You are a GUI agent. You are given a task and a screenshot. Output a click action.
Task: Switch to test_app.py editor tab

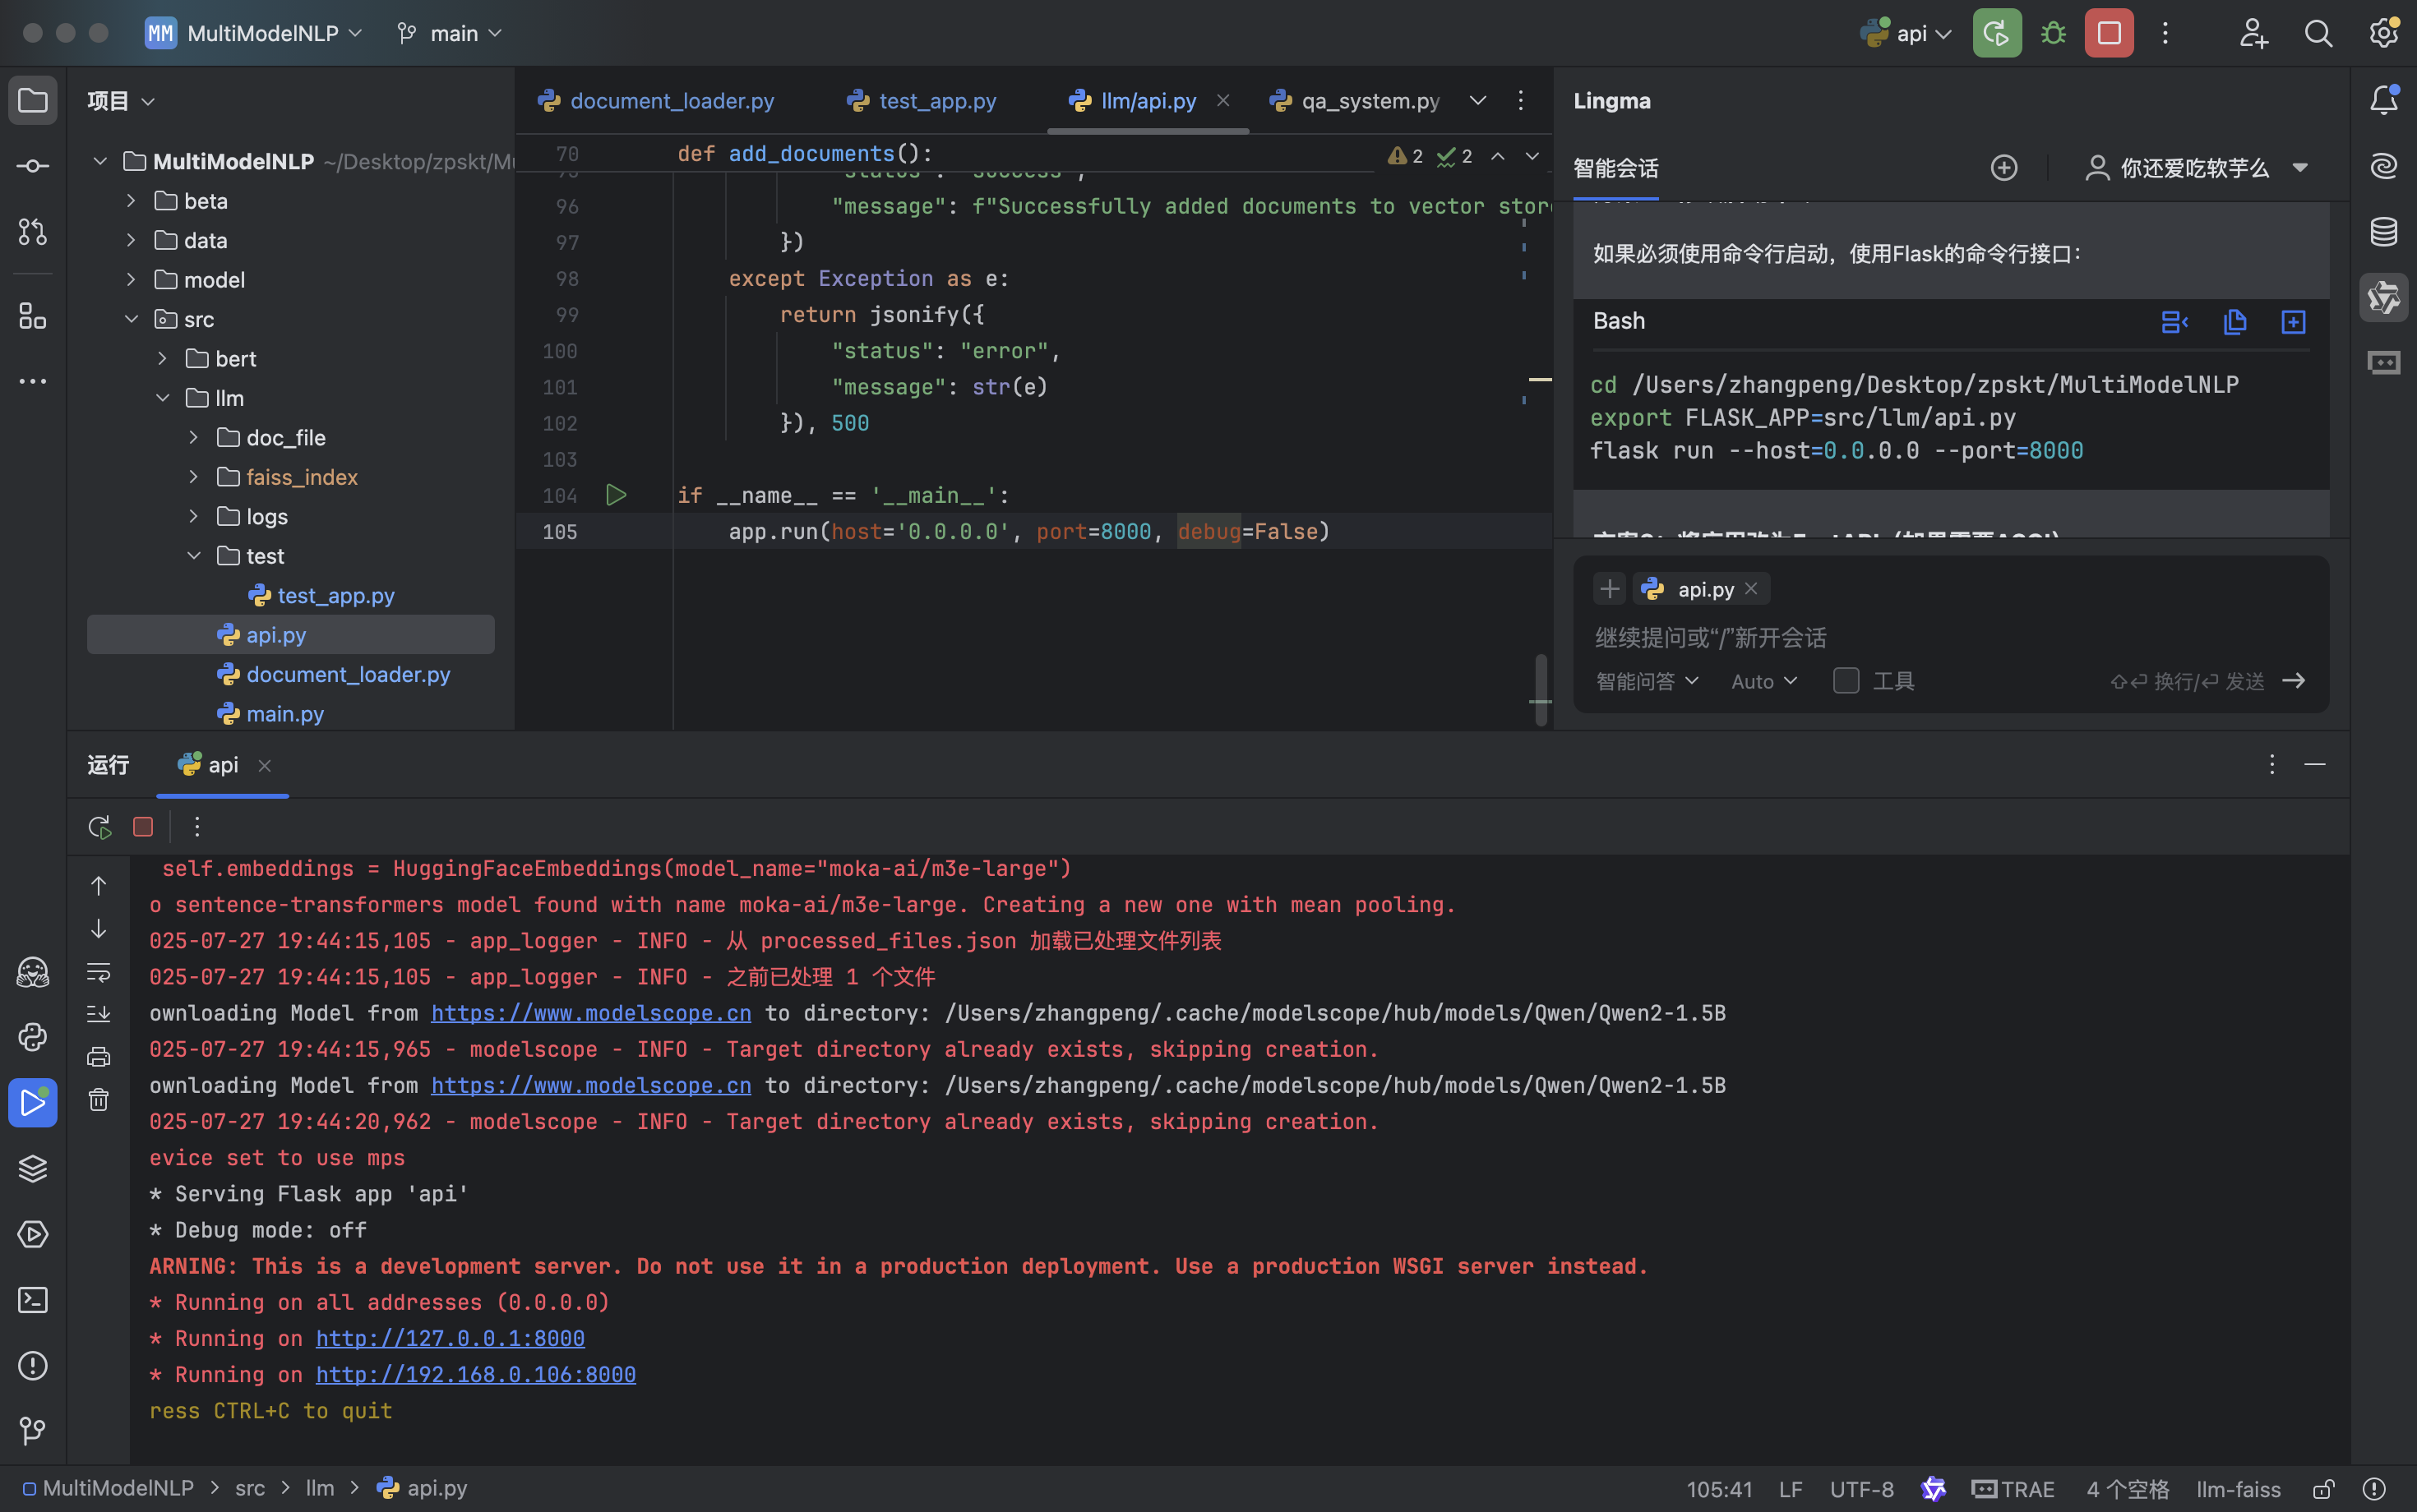[922, 101]
